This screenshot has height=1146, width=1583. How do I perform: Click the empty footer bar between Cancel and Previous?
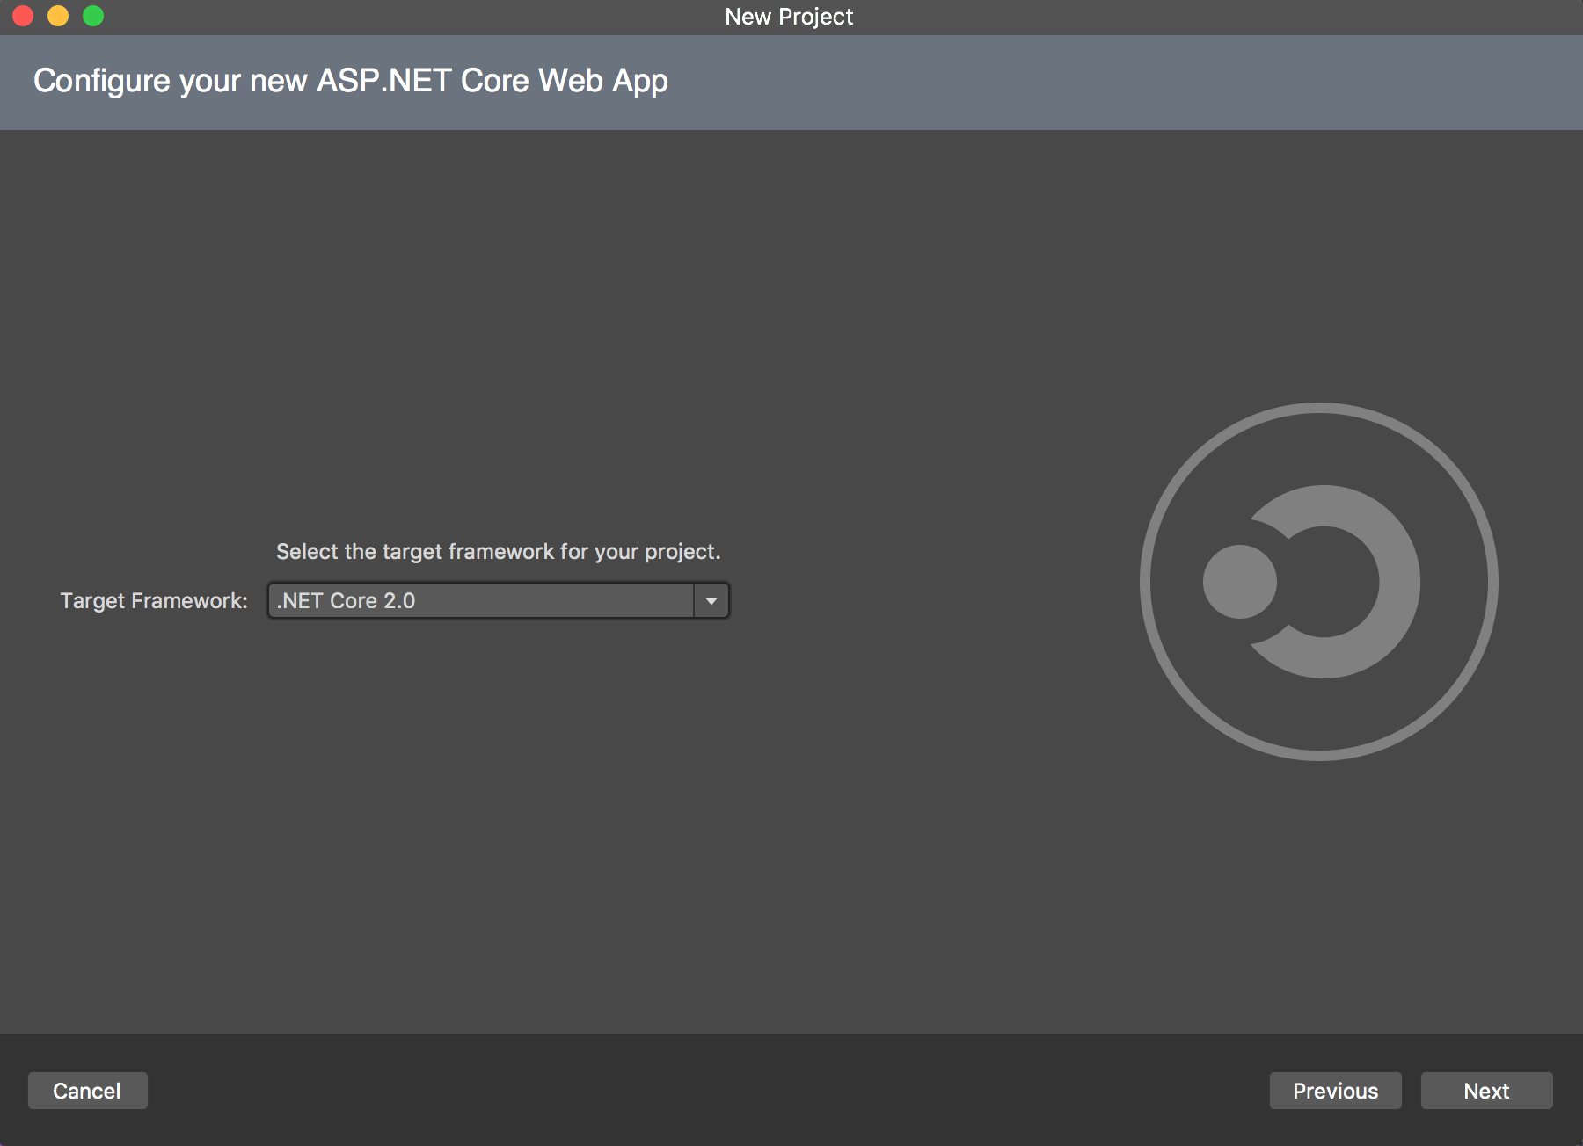point(704,1091)
